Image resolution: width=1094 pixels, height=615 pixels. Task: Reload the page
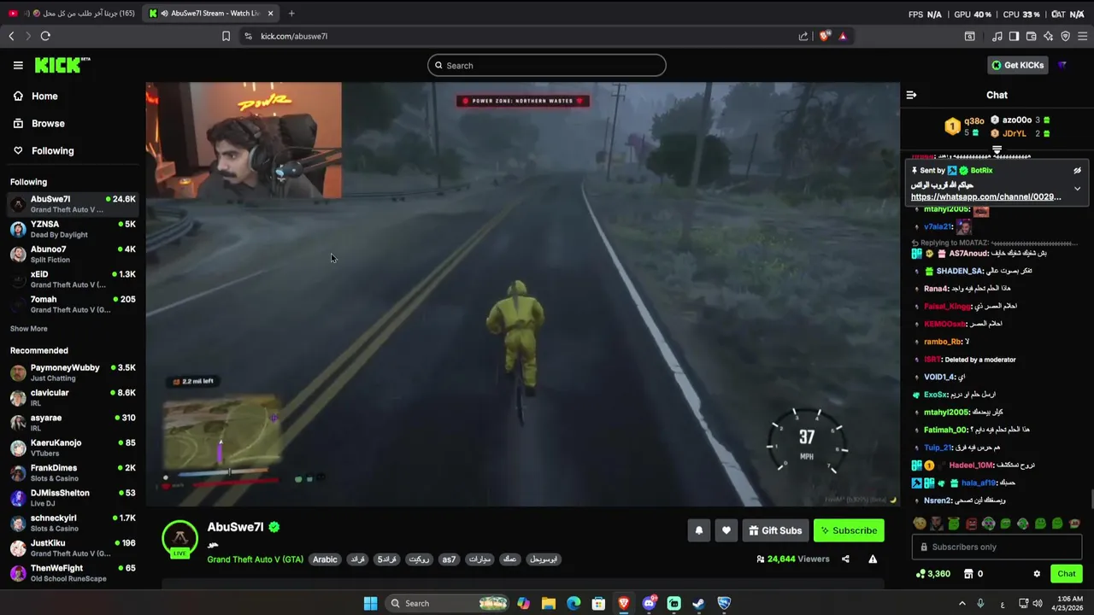click(45, 36)
